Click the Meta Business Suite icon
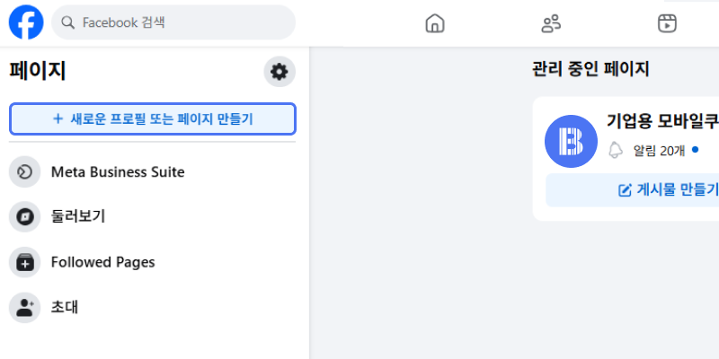The height and width of the screenshot is (359, 719). coord(24,171)
